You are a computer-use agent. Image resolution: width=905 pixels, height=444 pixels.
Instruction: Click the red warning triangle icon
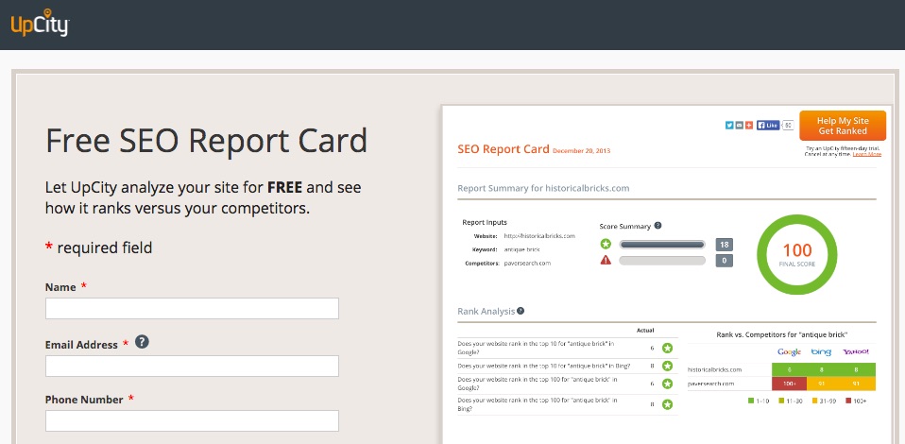coord(606,260)
